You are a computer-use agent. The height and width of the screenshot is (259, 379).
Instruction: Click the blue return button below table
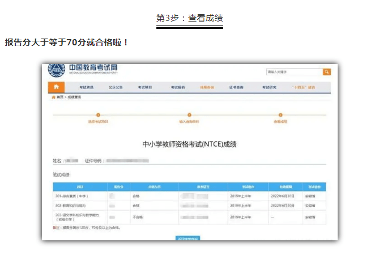point(188,239)
